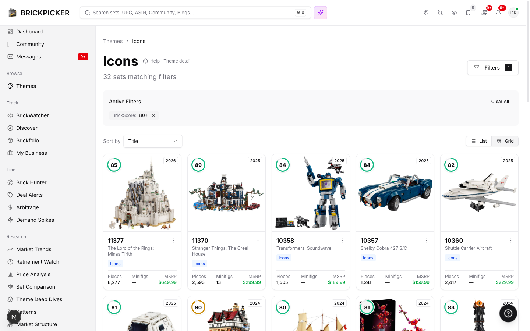Open the help chat bubble button
The image size is (530, 331).
508,313
